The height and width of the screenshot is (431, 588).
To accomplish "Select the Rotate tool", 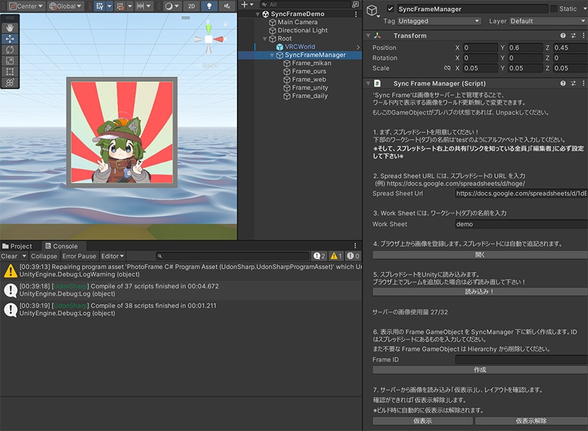I will tap(10, 50).
